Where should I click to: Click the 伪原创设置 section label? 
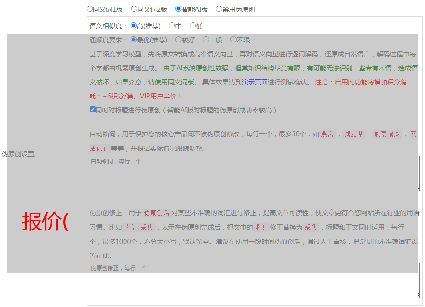click(18, 154)
